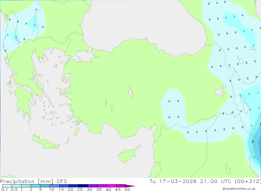Select the 10–15 mm blue legend swatch
The width and height of the screenshot is (261, 191).
coord(55,186)
